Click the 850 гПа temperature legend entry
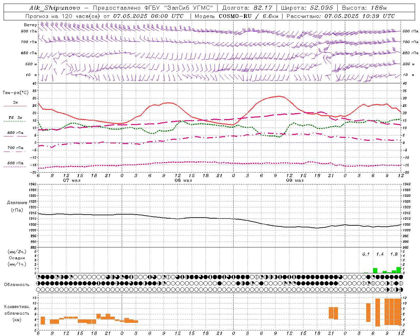This screenshot has width=420, height=336. pos(15,133)
